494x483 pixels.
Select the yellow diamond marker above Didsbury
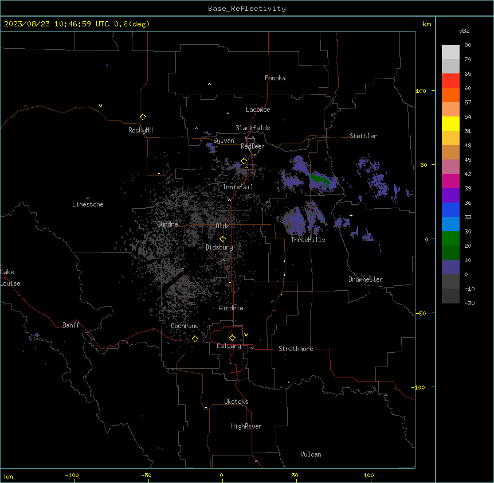pyautogui.click(x=222, y=239)
